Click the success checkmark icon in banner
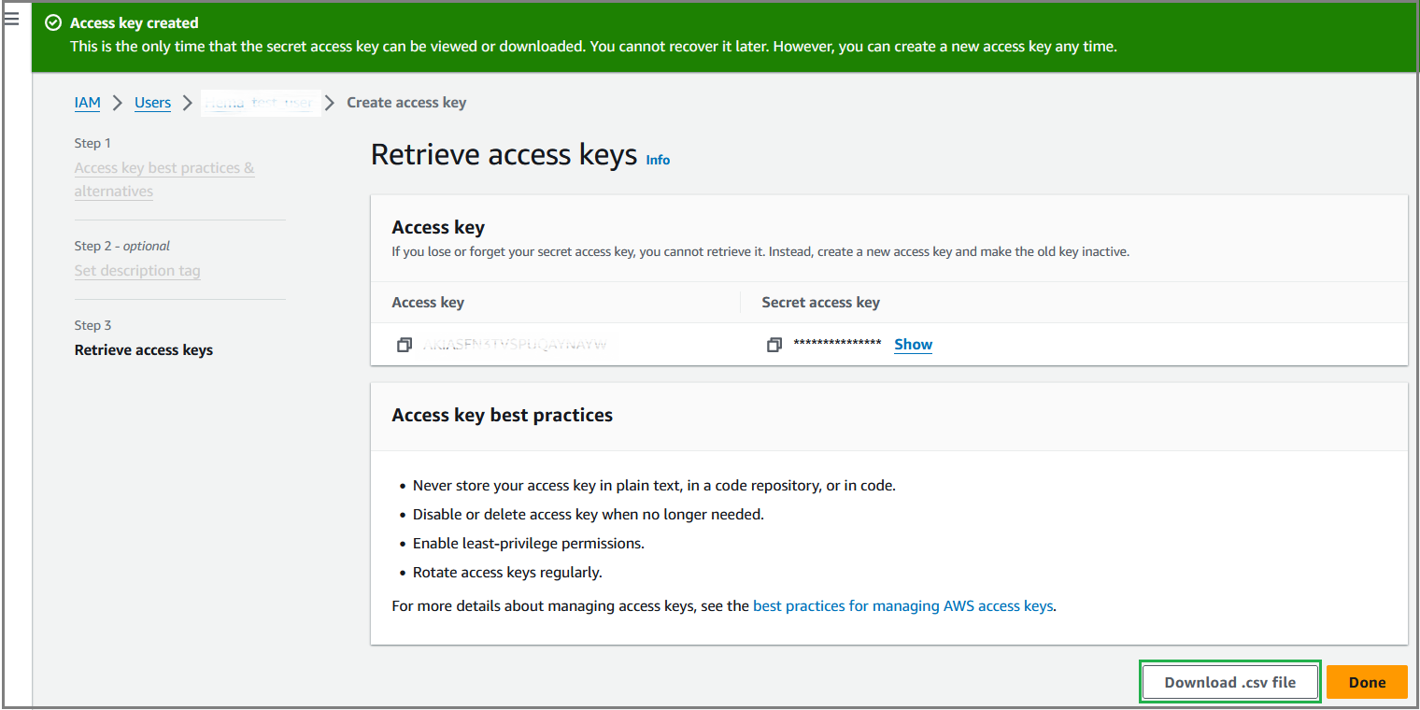This screenshot has height=710, width=1420. (54, 22)
